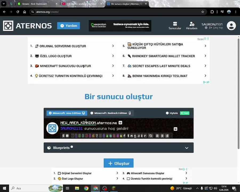The width and height of the screenshot is (240, 192).
Task: Align MOTD text left
Action: 157,136
